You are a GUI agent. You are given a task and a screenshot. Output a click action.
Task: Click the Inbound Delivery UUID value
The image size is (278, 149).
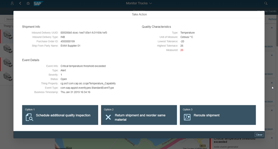tap(84, 33)
